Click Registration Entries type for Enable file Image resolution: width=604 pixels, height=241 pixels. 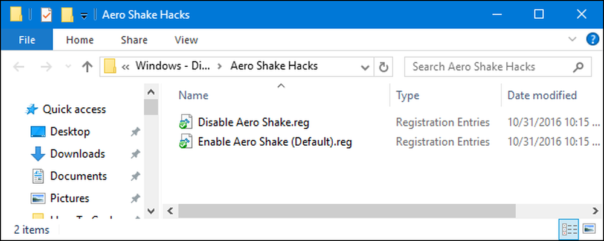(443, 142)
